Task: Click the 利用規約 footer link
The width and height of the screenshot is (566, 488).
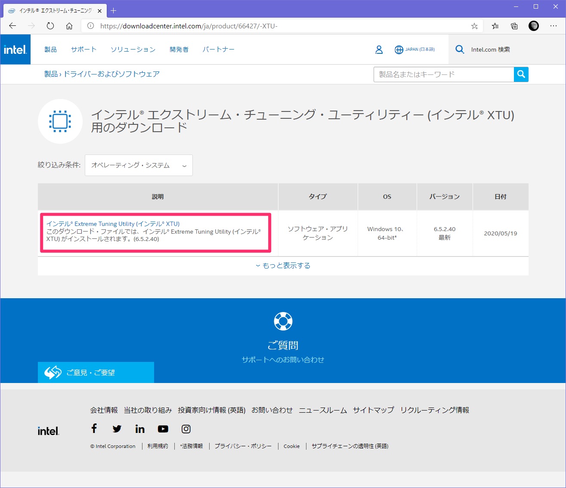Action: coord(158,446)
